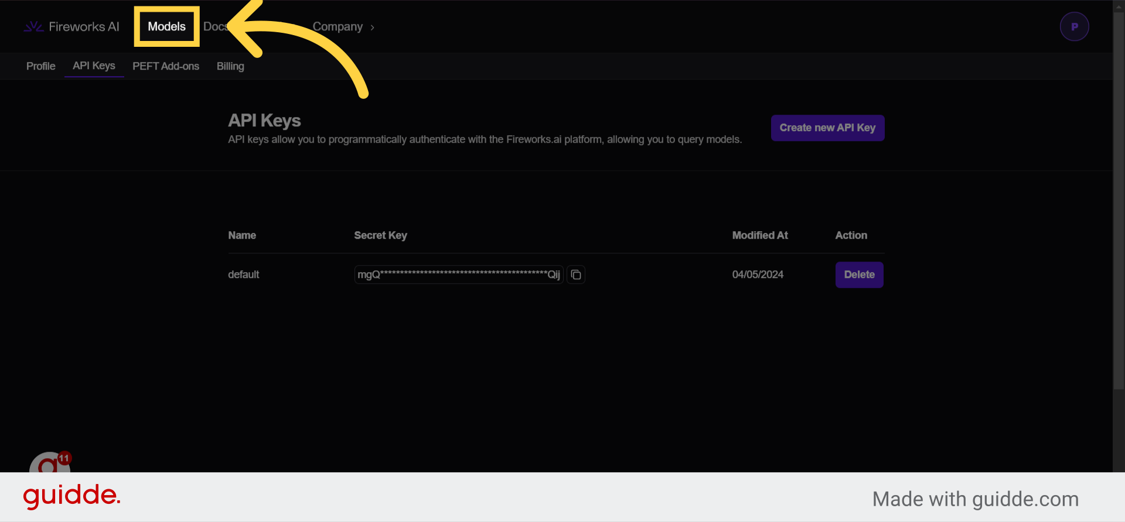This screenshot has width=1125, height=522.
Task: Copy the default secret key
Action: tap(576, 274)
